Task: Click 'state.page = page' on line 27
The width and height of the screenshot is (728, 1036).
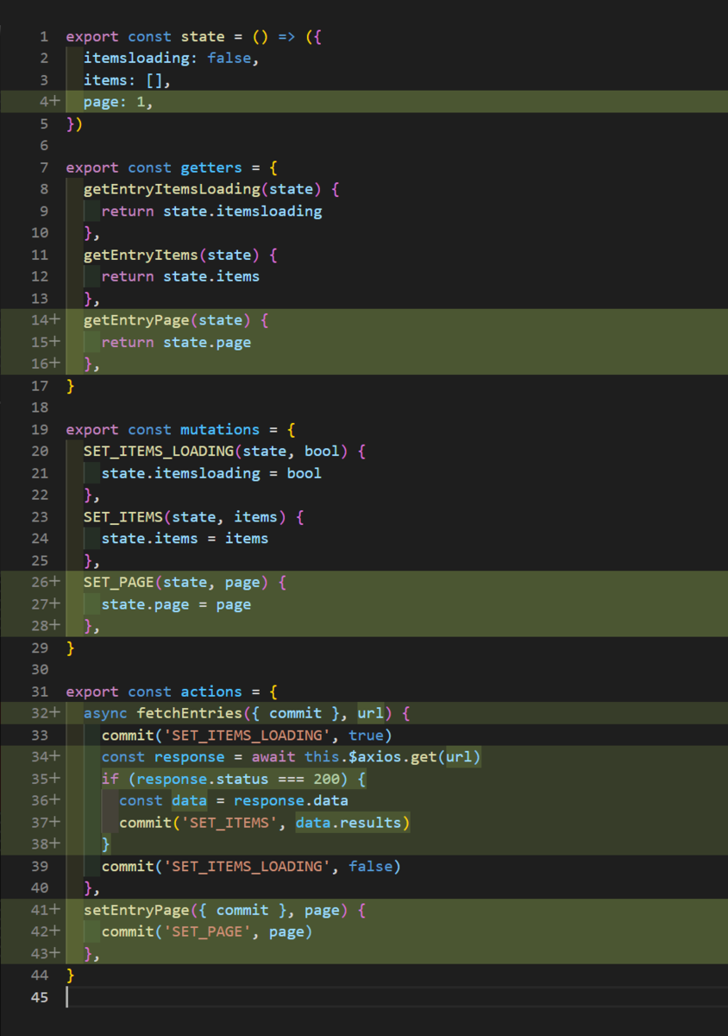Action: (x=176, y=604)
